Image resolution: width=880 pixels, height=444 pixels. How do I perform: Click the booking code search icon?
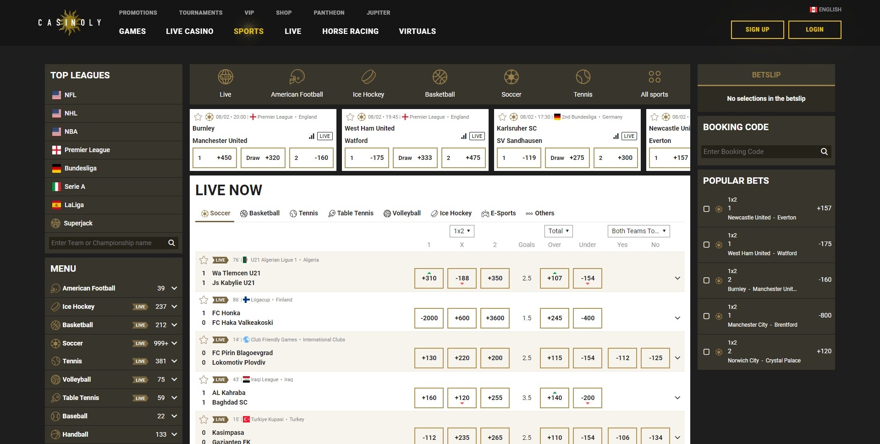[x=824, y=152]
